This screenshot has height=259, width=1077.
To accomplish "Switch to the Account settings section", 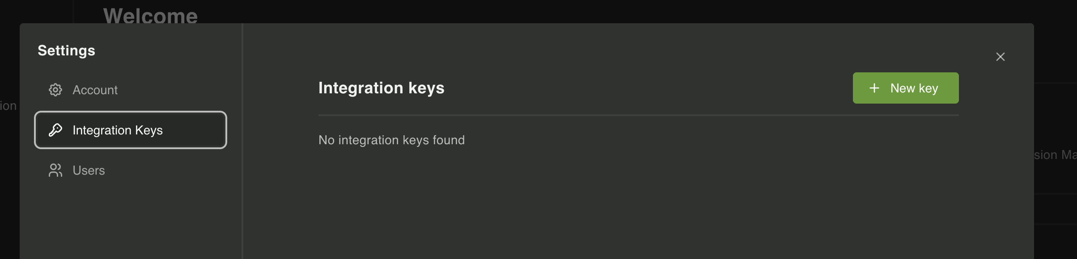I will click(95, 89).
